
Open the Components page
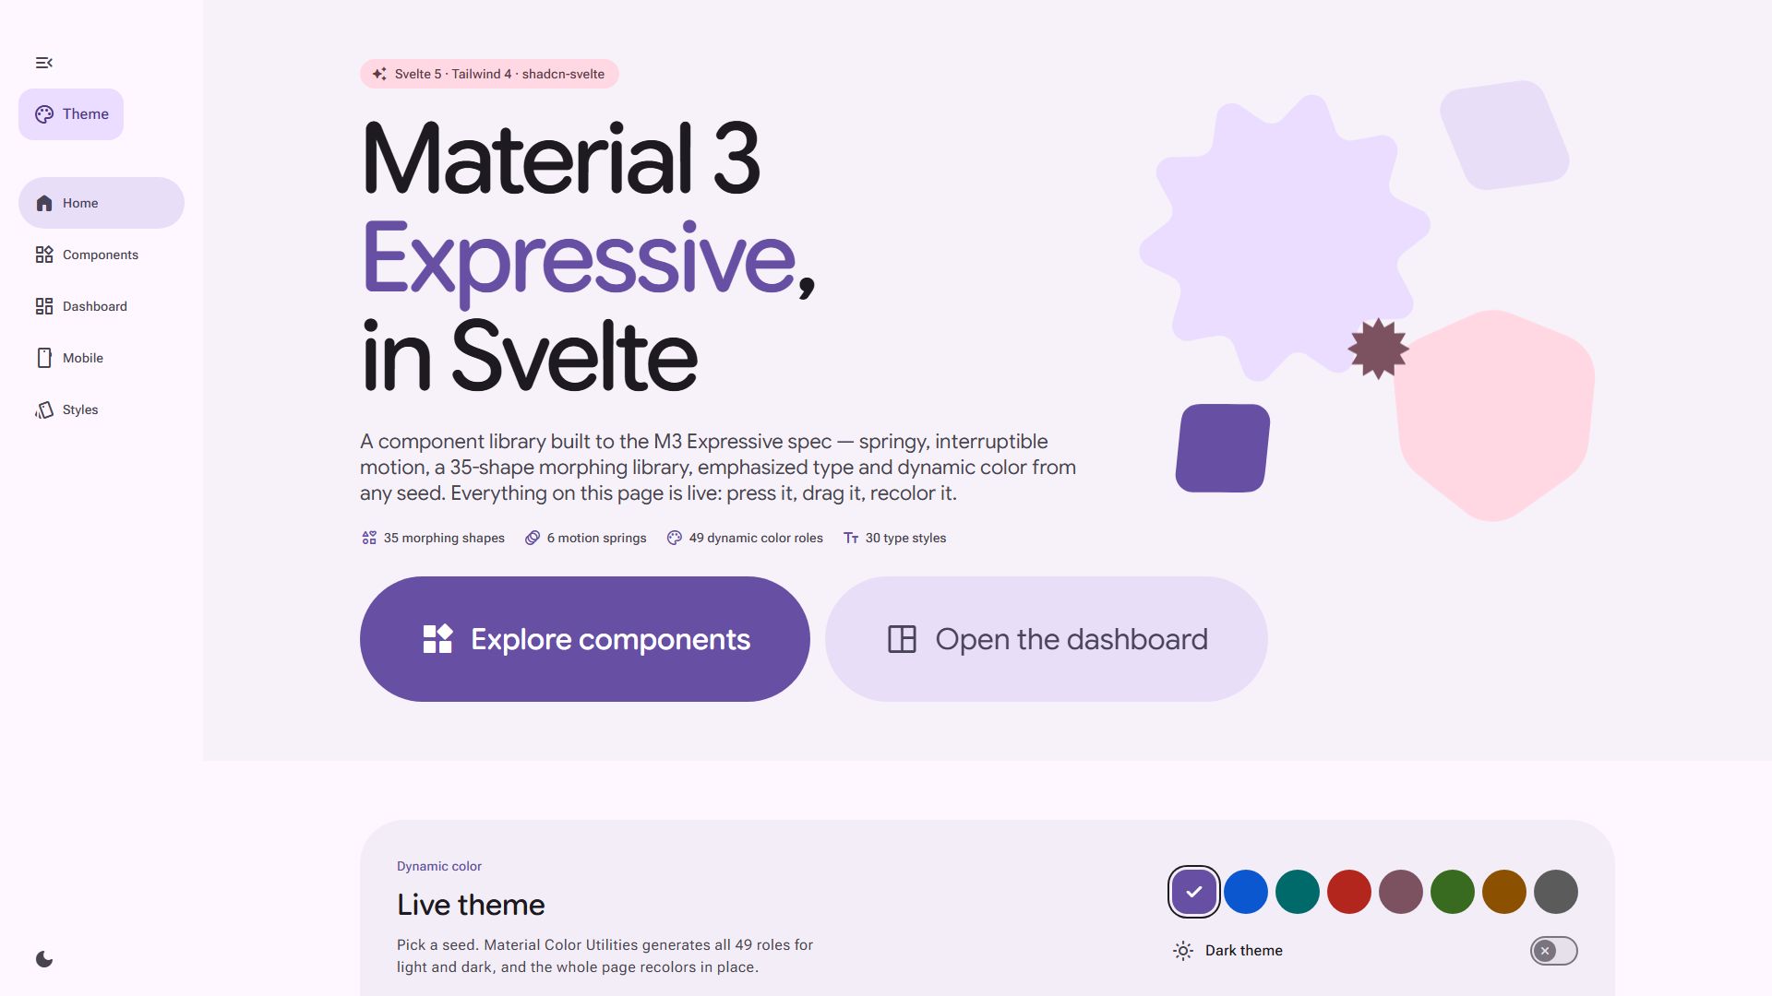pos(102,255)
